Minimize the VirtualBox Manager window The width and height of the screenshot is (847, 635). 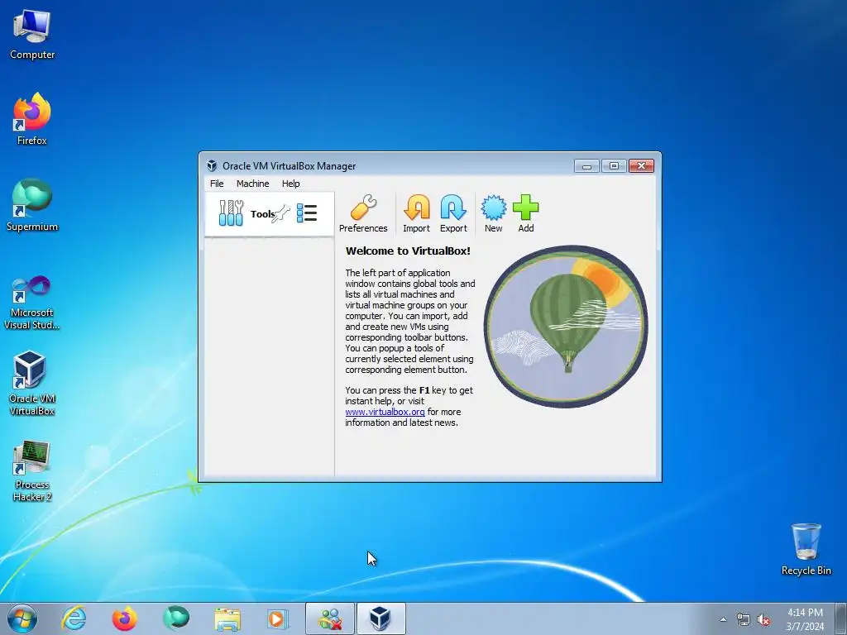pyautogui.click(x=586, y=165)
